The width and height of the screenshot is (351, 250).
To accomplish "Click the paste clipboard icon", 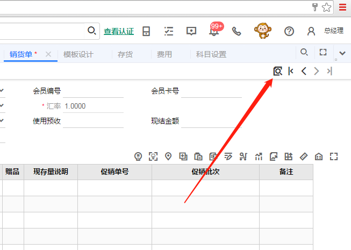I will pyautogui.click(x=198, y=156).
